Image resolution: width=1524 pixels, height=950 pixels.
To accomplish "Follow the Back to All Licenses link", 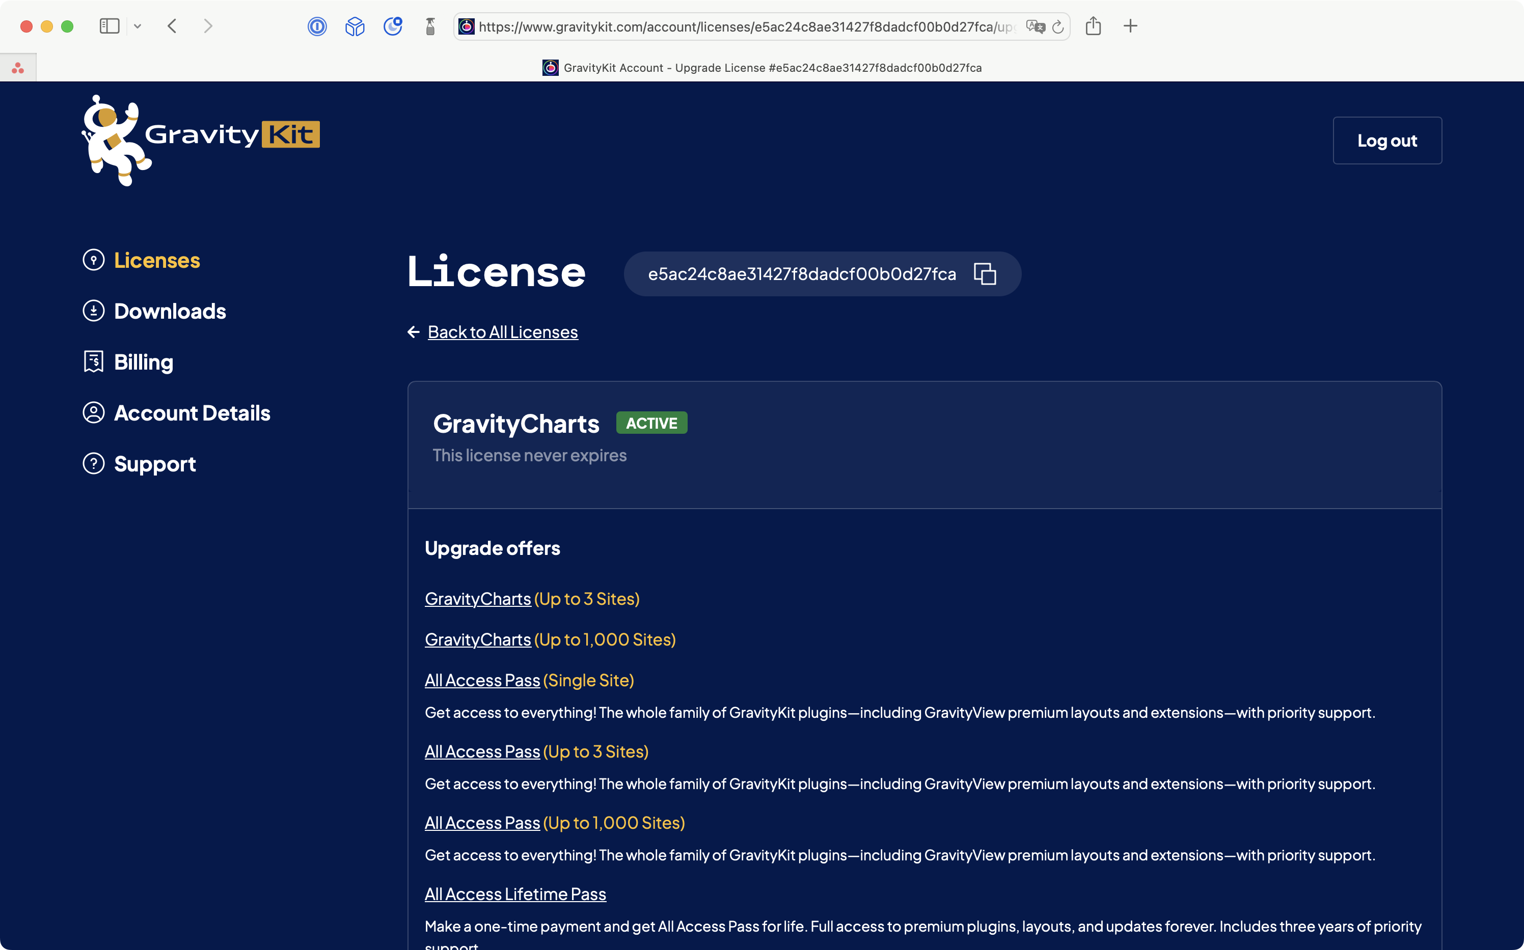I will tap(502, 332).
